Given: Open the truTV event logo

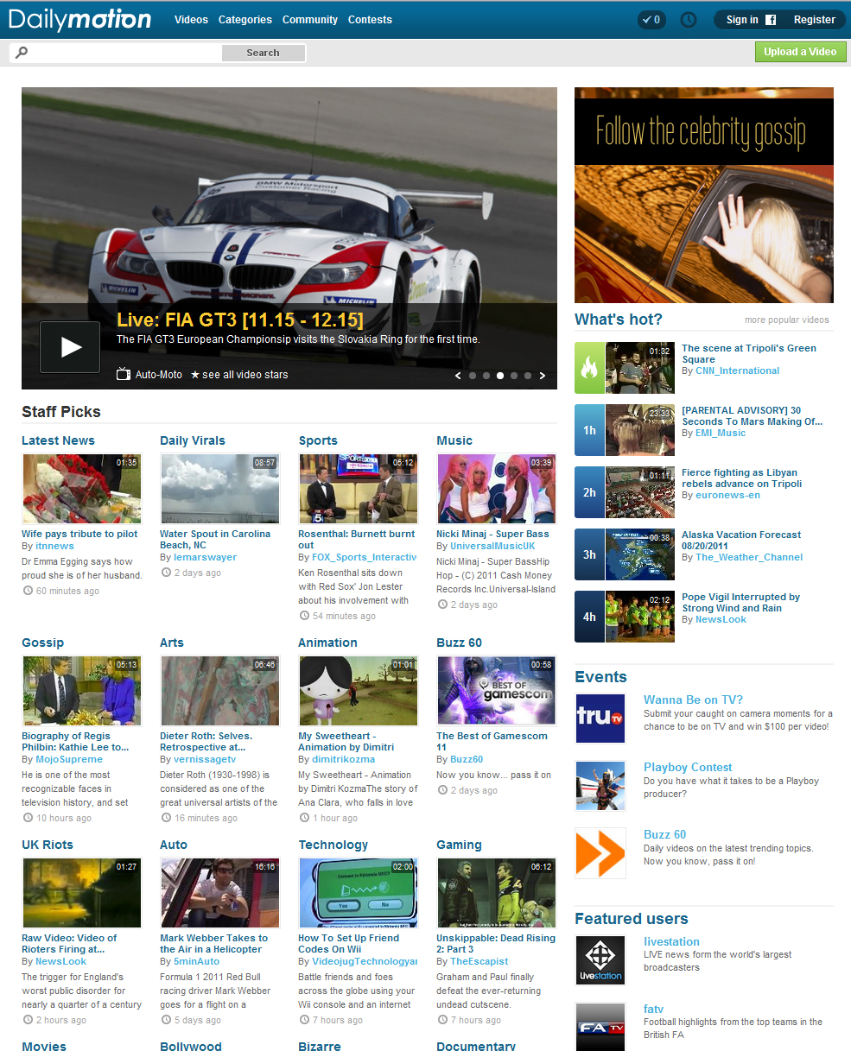Looking at the screenshot, I should click(x=600, y=719).
